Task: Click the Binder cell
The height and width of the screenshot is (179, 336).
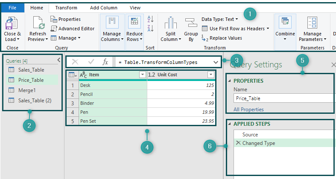Action: click(113, 103)
